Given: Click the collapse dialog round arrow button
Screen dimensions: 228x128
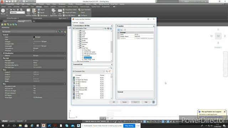Looking at the screenshot, I should (154, 102).
